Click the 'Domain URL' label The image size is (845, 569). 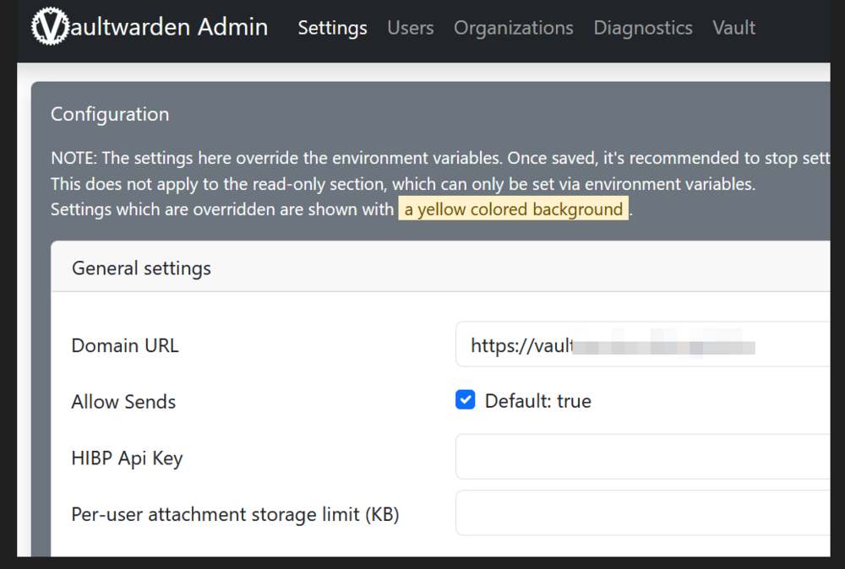tap(125, 345)
